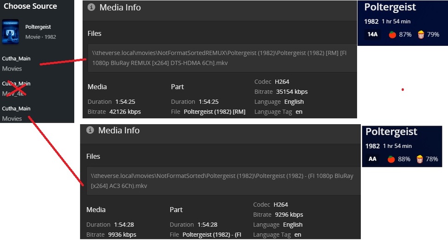The image size is (448, 240).
Task: Open the Poltergeist poster thumbnail
Action: coord(11,32)
